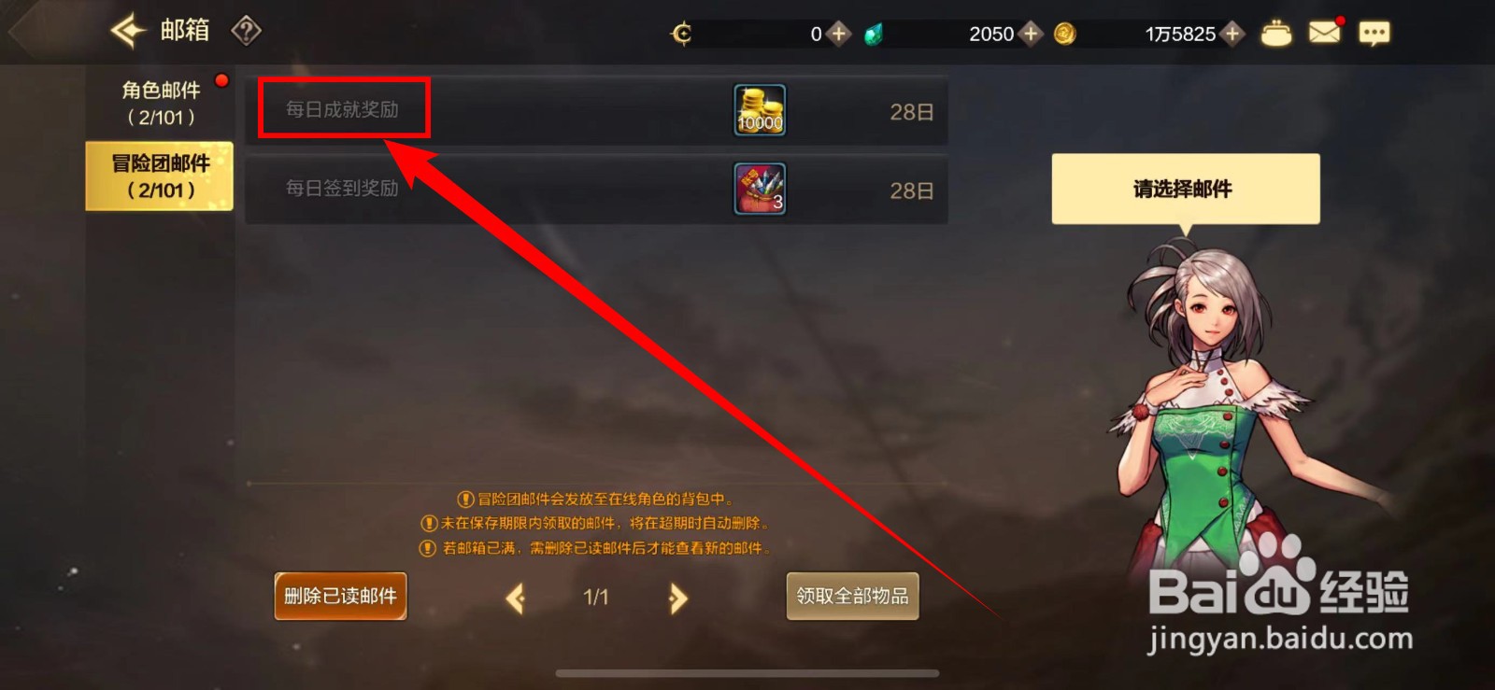
Task: Go to next mail page arrow
Action: pos(677,598)
